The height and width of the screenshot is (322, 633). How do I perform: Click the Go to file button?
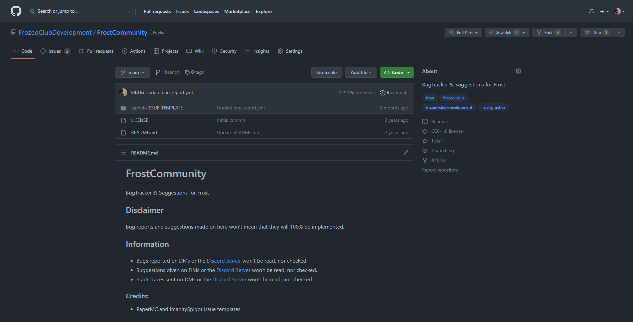(327, 72)
